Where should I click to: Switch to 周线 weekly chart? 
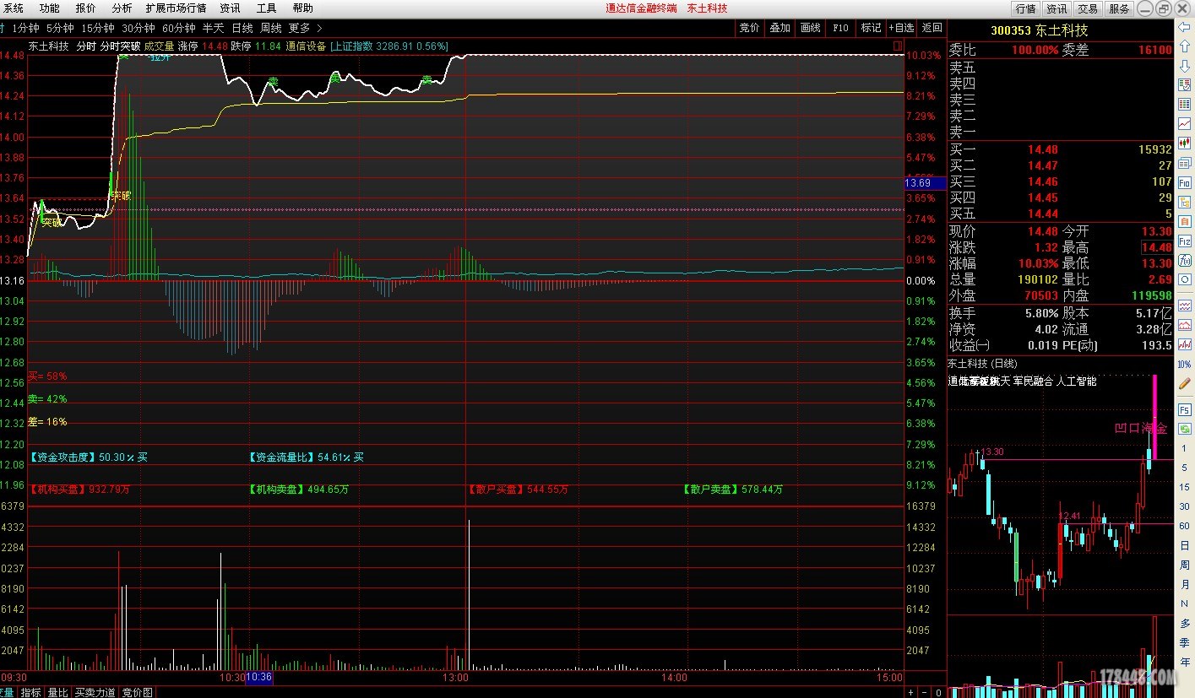271,28
